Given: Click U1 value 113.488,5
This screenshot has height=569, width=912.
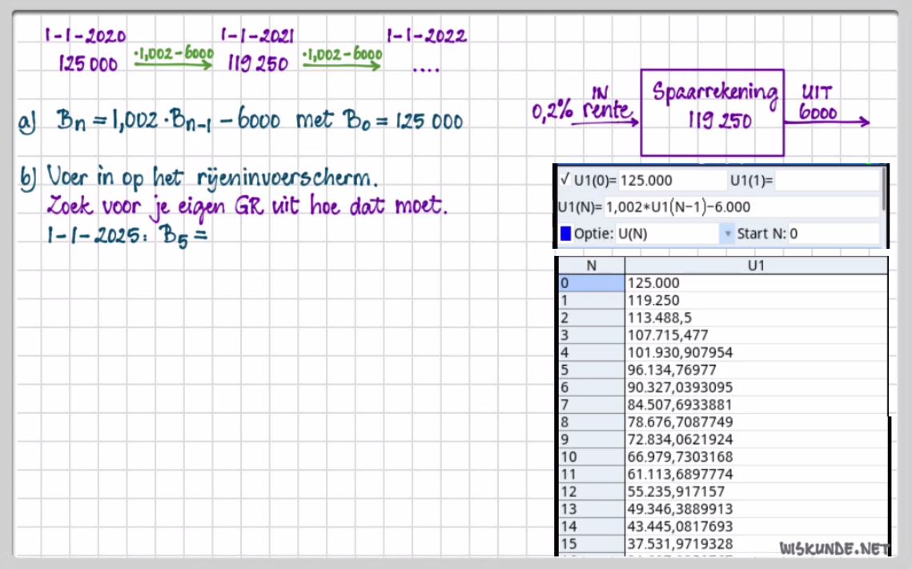Looking at the screenshot, I should pyautogui.click(x=660, y=318).
